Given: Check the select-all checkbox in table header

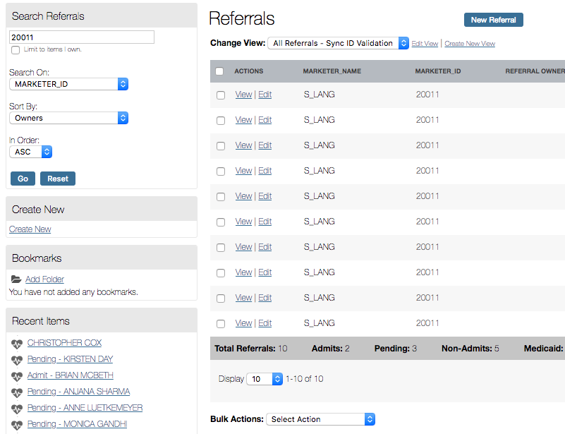Looking at the screenshot, I should pyautogui.click(x=219, y=71).
